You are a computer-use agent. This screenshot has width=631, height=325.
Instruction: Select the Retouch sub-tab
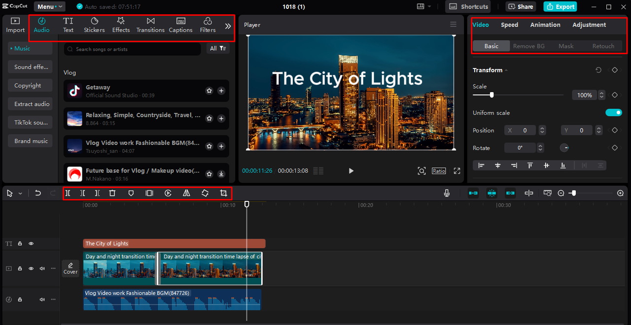click(x=603, y=46)
